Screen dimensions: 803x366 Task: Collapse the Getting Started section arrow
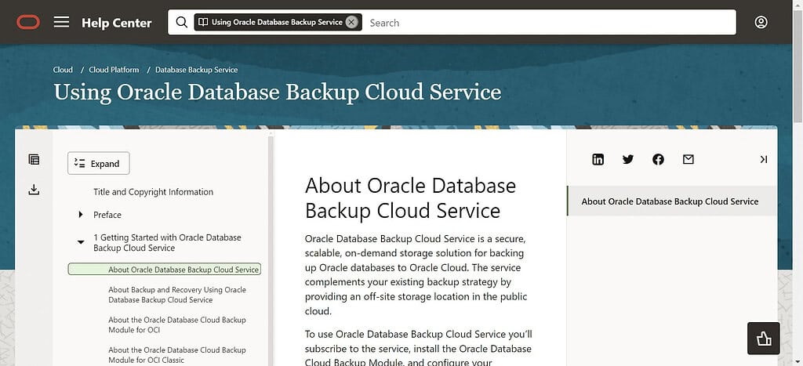[81, 242]
